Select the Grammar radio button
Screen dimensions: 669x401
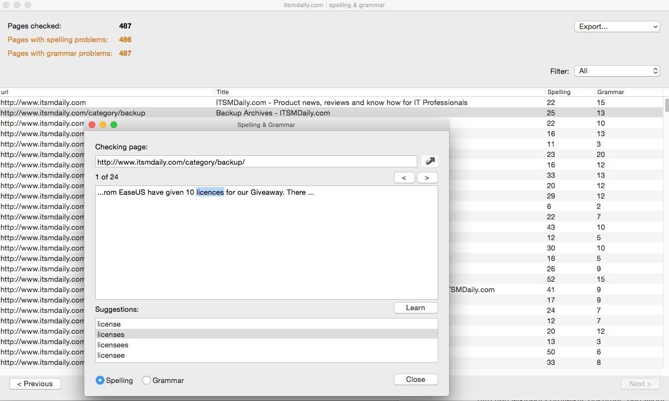[x=146, y=380]
